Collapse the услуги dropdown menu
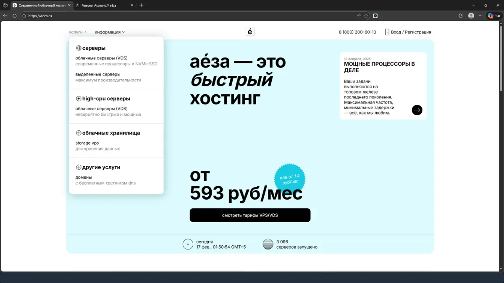The image size is (504, 283). 76,32
